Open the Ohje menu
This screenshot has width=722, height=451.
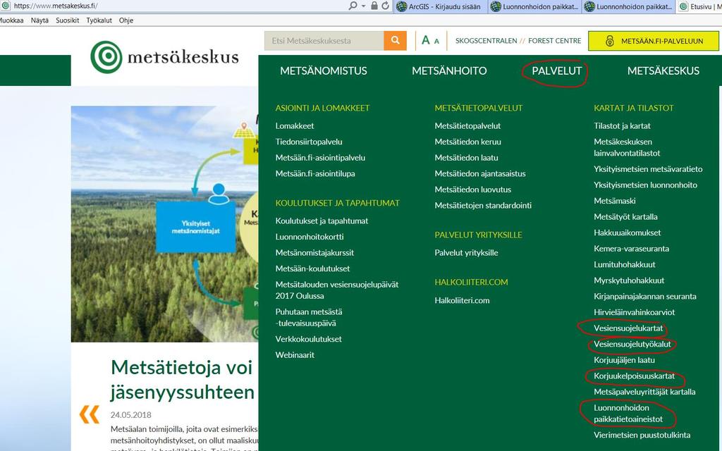126,20
